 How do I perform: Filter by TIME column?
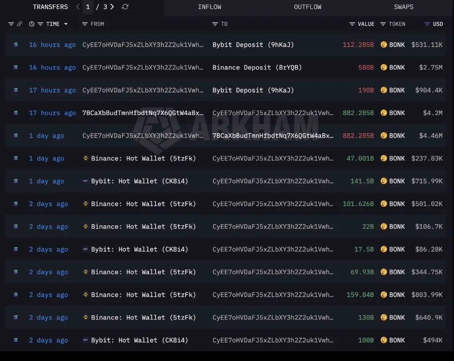point(40,24)
